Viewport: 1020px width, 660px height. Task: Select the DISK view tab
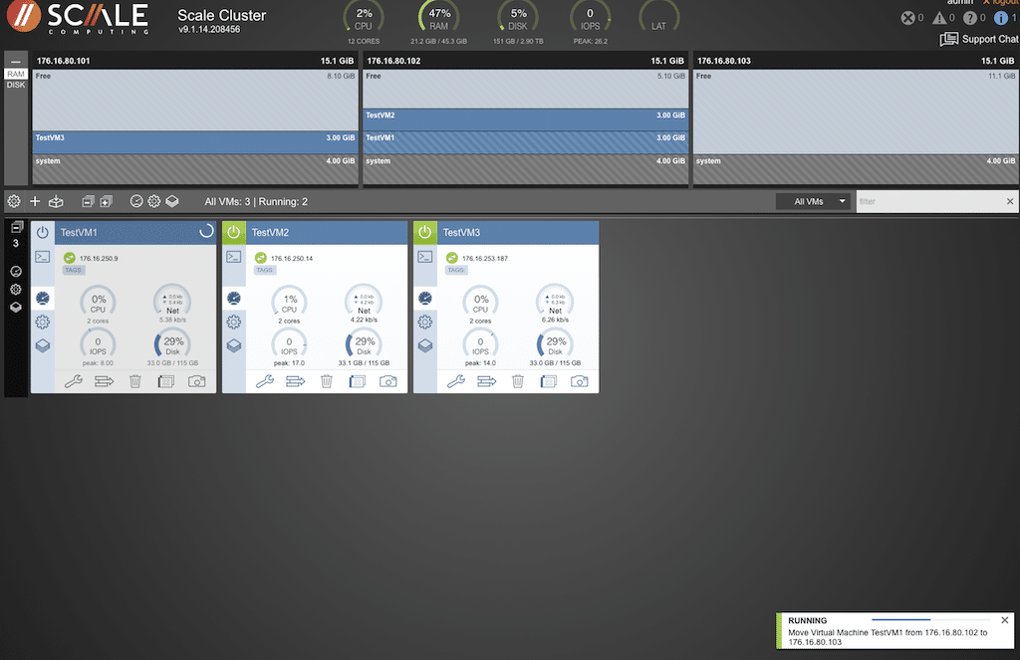16,86
